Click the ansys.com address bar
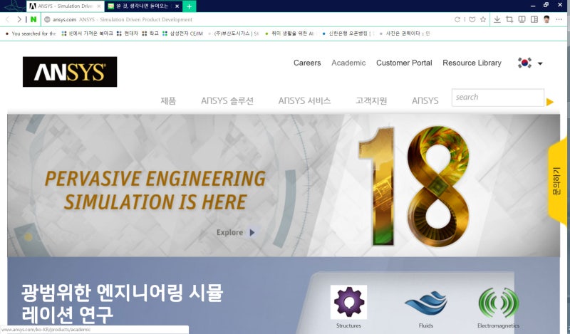 click(x=247, y=20)
